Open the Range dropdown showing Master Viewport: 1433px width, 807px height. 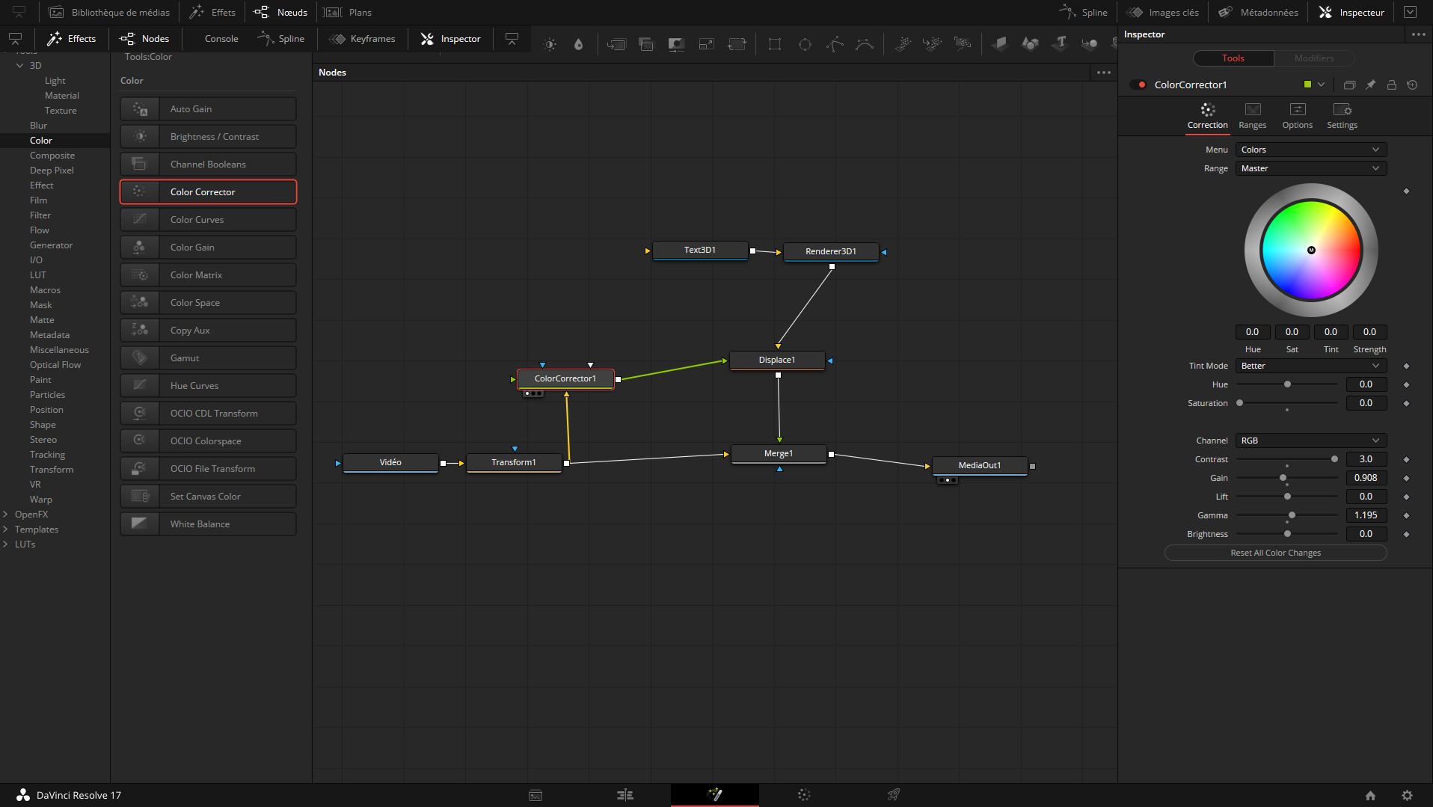click(x=1310, y=168)
